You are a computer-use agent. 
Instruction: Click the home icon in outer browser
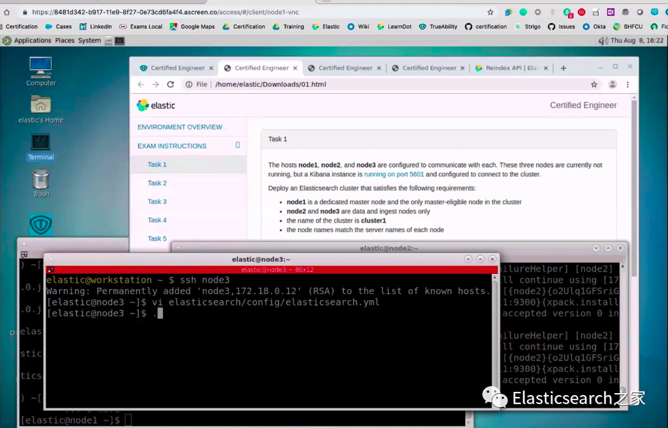pos(7,12)
